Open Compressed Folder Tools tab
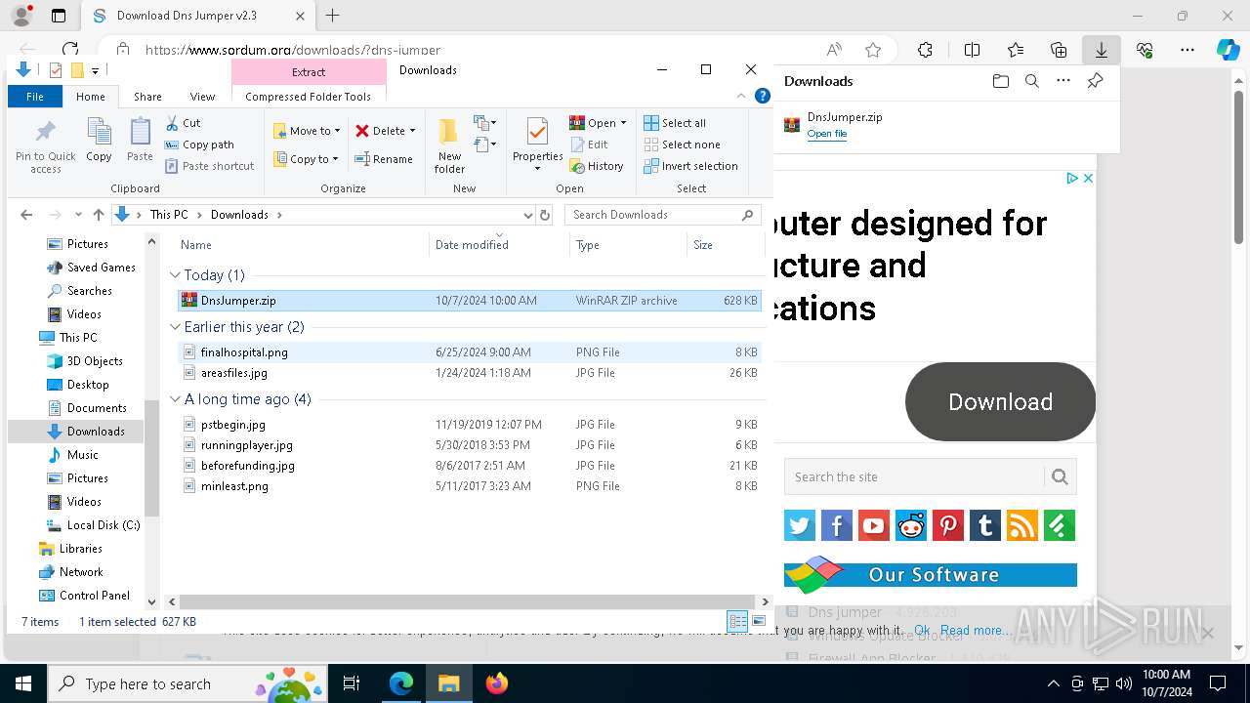Image resolution: width=1250 pixels, height=703 pixels. (309, 97)
